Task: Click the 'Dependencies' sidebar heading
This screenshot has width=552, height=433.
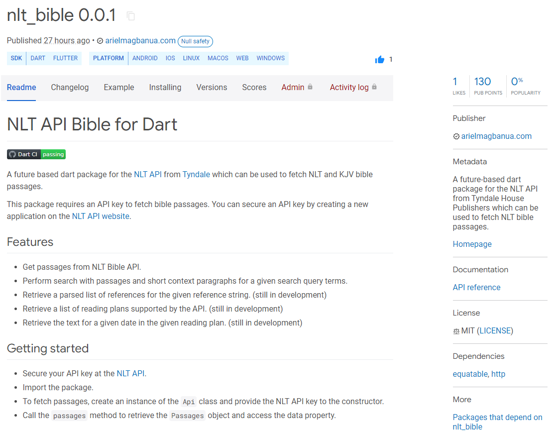Action: point(478,357)
